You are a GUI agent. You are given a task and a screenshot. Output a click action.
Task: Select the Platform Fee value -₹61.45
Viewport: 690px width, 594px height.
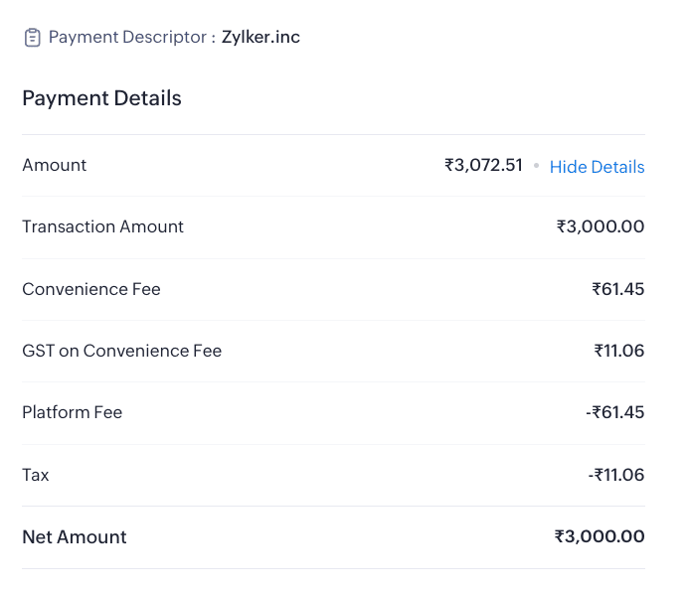[x=614, y=412]
